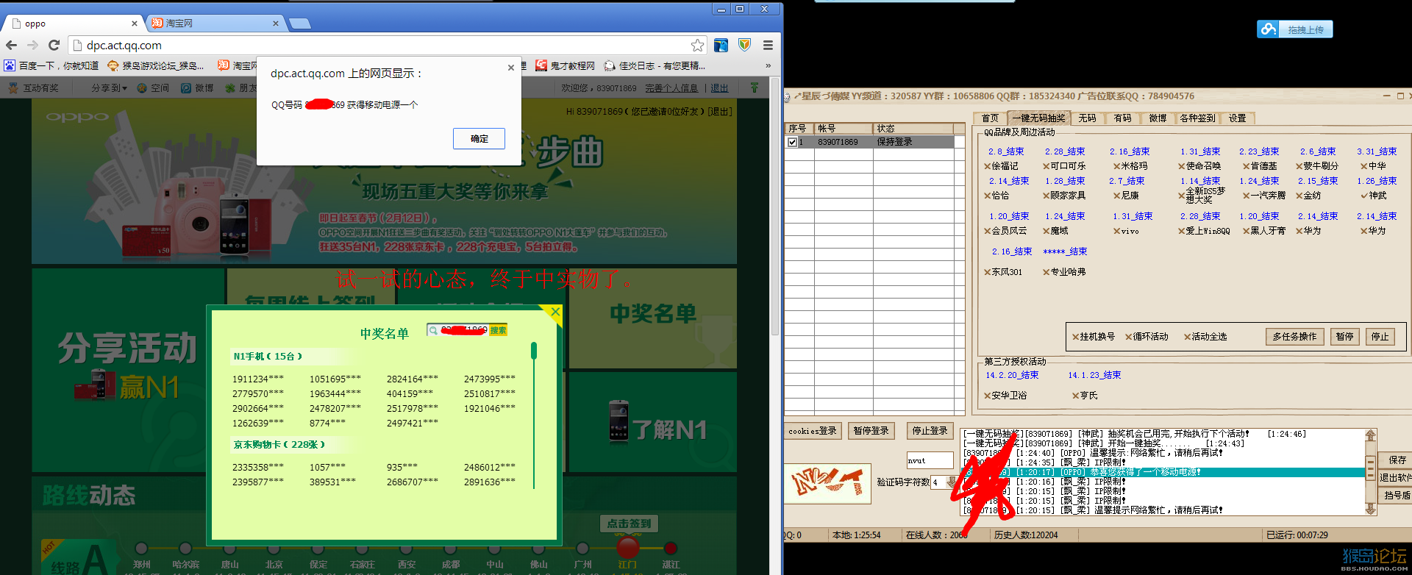Toggle the 挂机换号 option checkbox

[x=1076, y=337]
